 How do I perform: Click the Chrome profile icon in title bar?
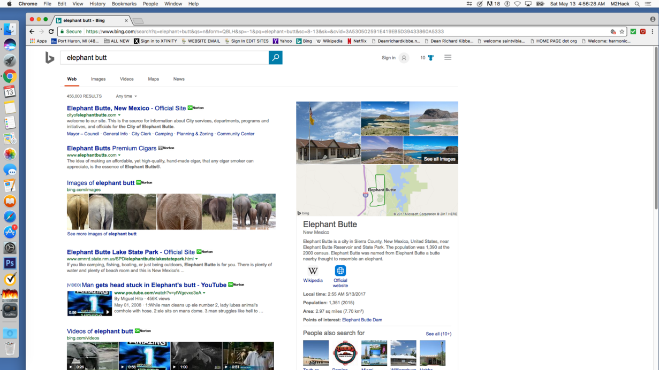[653, 19]
